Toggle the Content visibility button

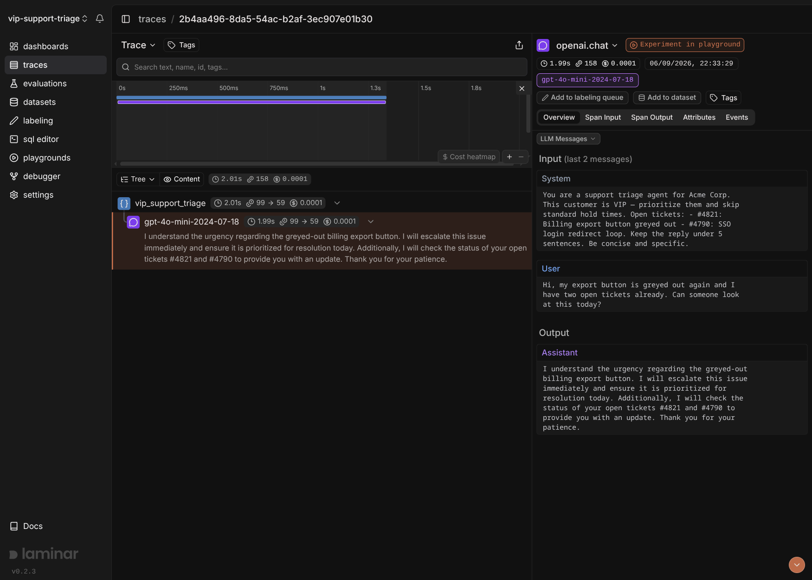[182, 179]
